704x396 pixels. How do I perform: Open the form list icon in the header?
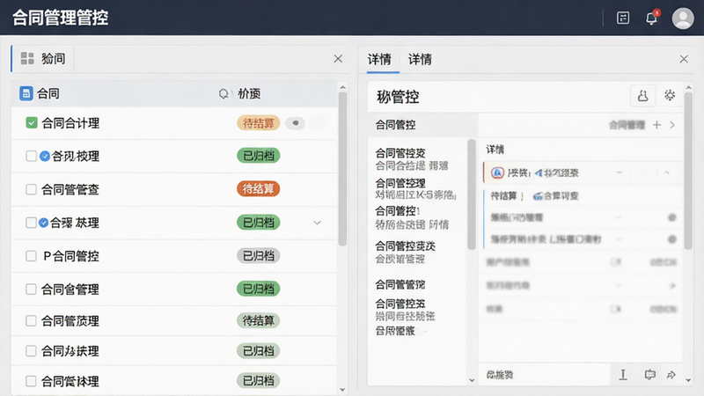pos(623,18)
